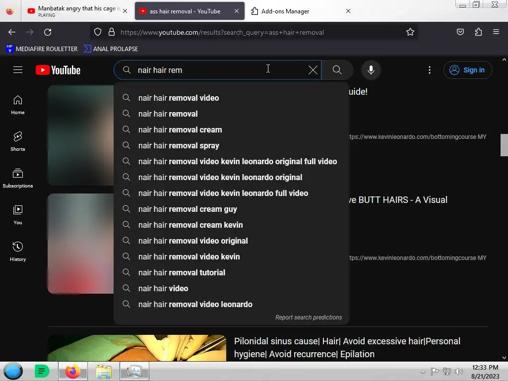Clear the search box with the X
The width and height of the screenshot is (508, 381).
pos(313,70)
